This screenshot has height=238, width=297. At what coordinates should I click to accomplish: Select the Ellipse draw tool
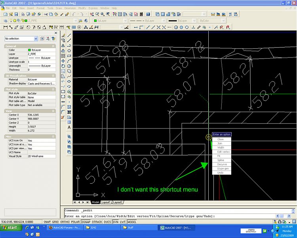(x=69, y=81)
